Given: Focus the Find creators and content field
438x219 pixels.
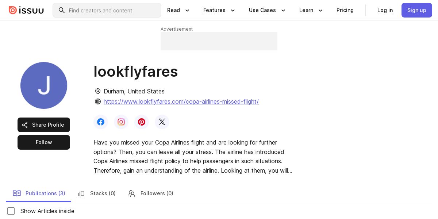Looking at the screenshot, I should [x=107, y=10].
